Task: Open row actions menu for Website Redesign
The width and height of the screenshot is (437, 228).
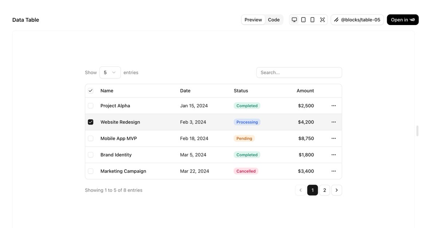Action: point(334,122)
